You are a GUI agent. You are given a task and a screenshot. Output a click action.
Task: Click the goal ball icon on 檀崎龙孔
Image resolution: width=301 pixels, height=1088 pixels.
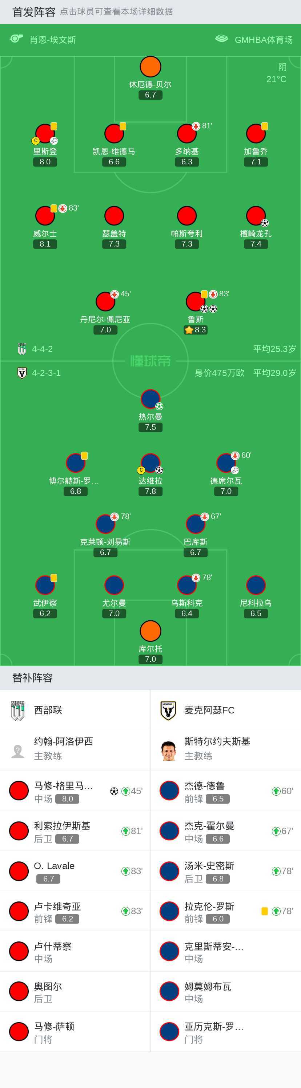point(265,223)
